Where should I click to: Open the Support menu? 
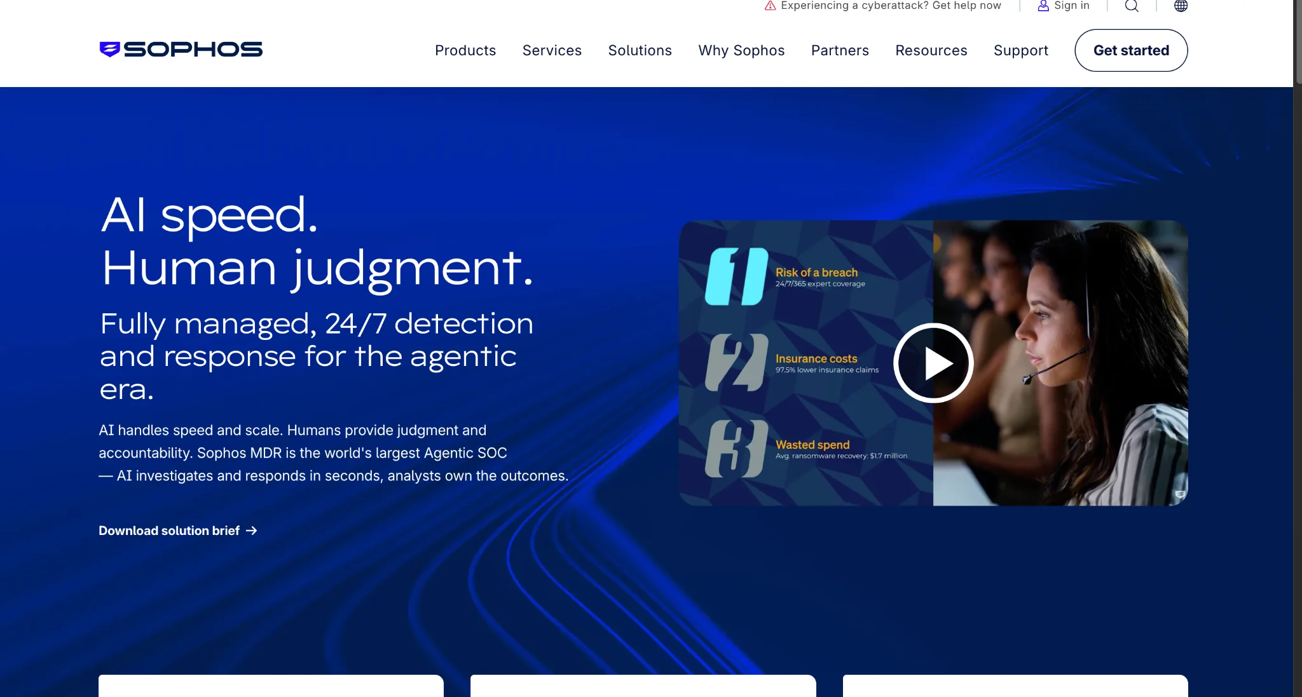1021,50
